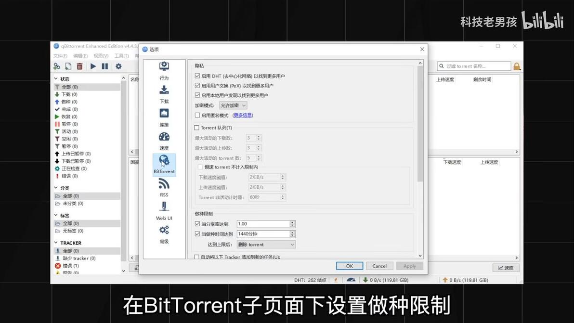Click the options scrollbar down arrow

(420, 256)
